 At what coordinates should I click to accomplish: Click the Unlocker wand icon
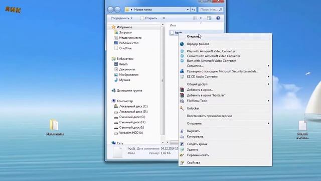(x=182, y=108)
